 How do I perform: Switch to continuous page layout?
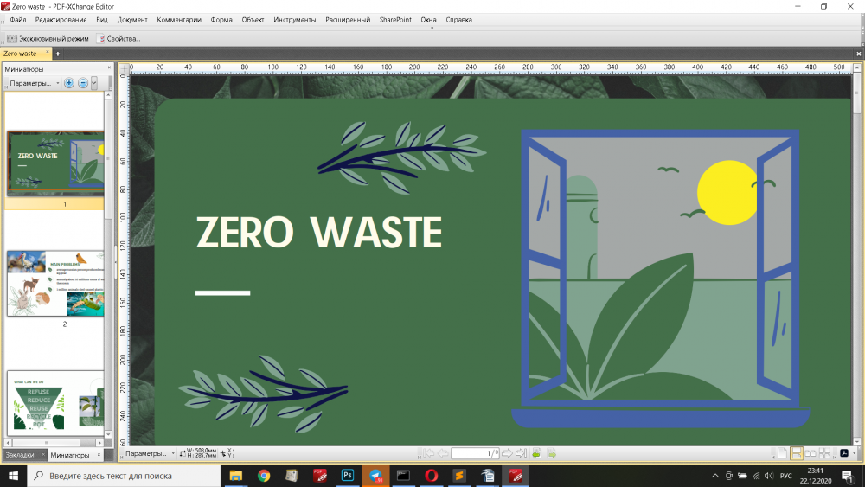click(x=797, y=453)
